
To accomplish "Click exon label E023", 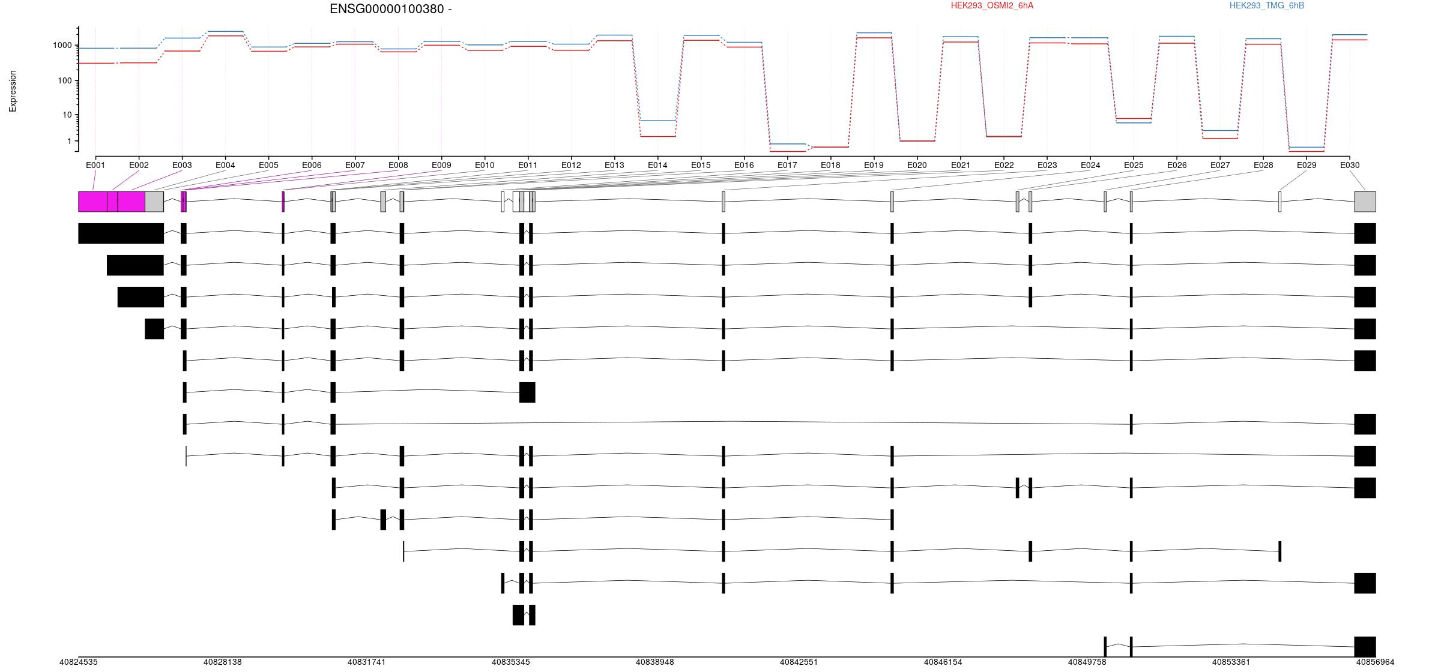I will point(1047,165).
